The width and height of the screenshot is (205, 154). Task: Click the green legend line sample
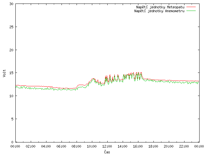coord(191,11)
